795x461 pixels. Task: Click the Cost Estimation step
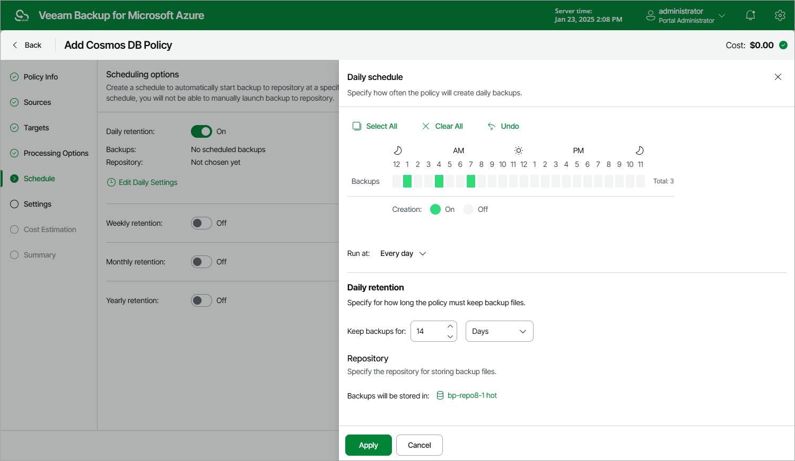click(50, 229)
